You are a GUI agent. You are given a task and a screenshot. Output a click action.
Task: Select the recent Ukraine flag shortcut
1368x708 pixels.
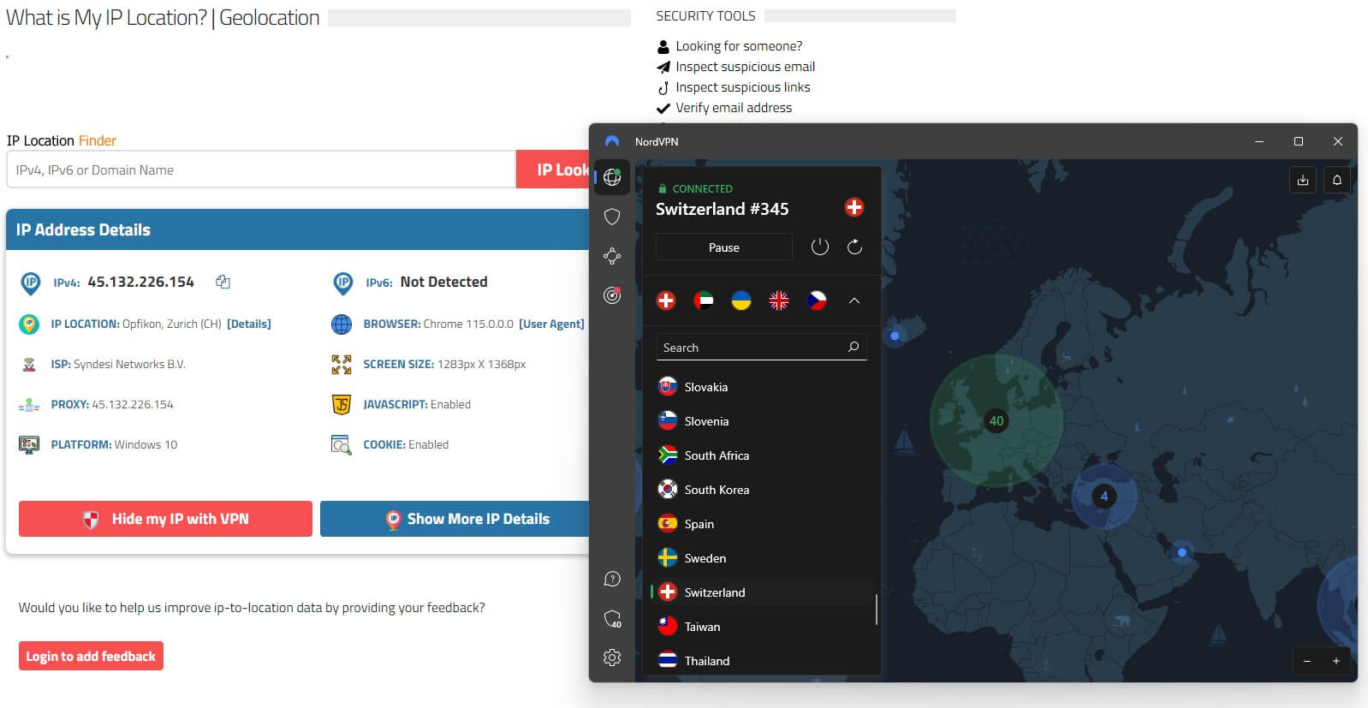741,300
